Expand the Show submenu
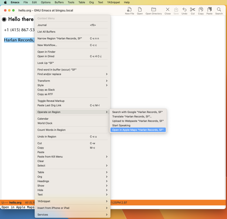The width and height of the screenshot is (227, 219). pos(72,186)
